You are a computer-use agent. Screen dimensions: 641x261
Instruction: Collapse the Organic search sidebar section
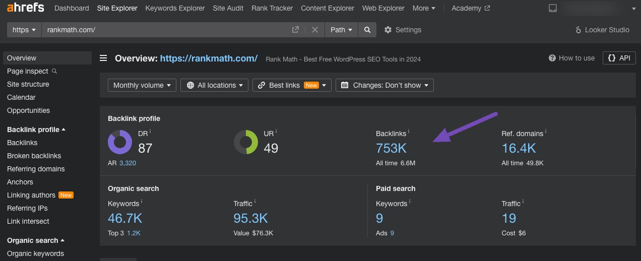coord(62,240)
